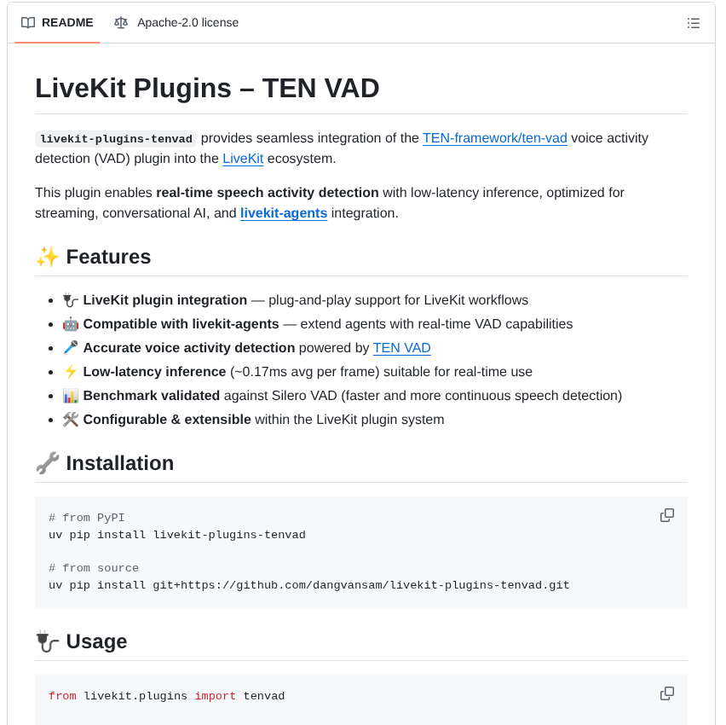Click the sparkles emoji beside Features
Image resolution: width=726 pixels, height=725 pixels.
click(48, 256)
